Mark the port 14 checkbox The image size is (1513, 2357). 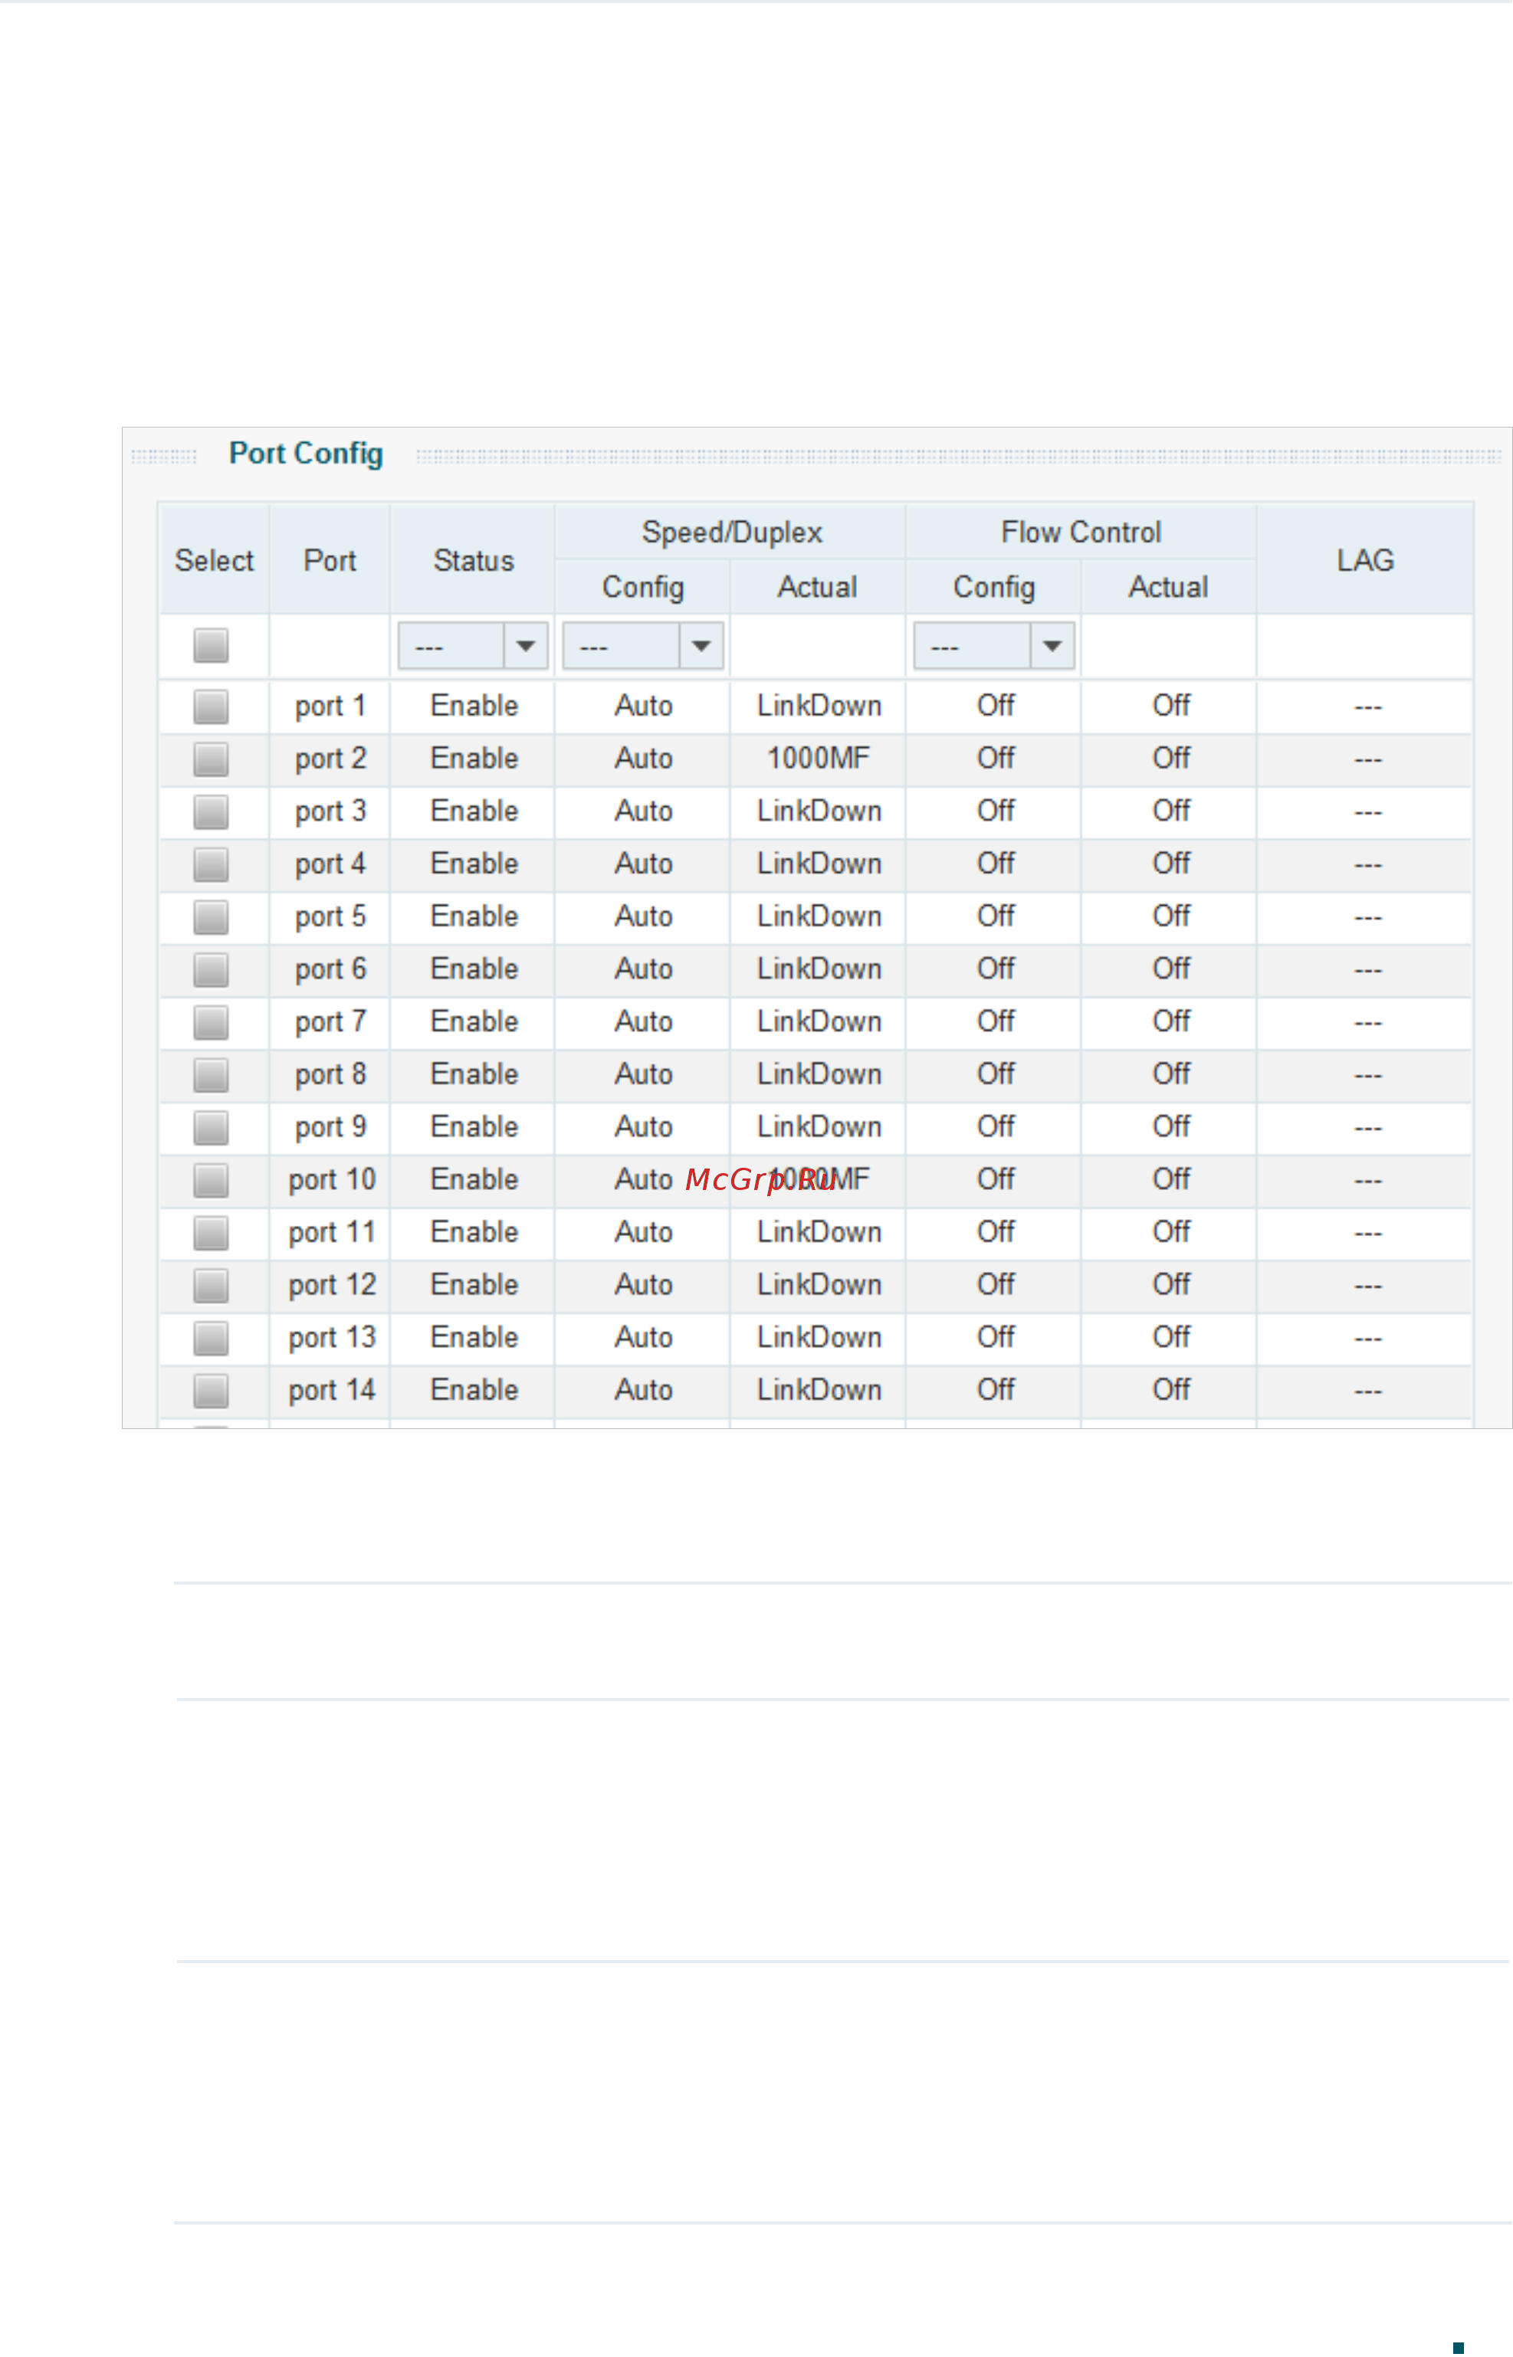212,1391
